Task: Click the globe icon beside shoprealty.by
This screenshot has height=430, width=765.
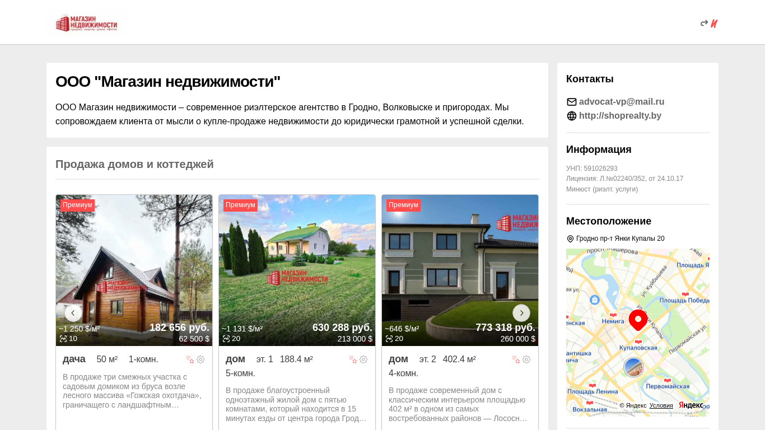Action: (571, 116)
